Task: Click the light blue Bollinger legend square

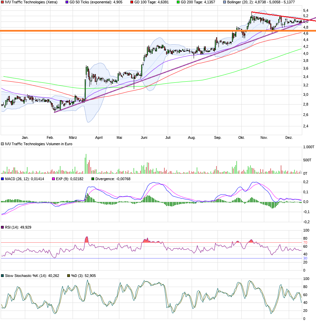Action: pyautogui.click(x=225, y=2)
